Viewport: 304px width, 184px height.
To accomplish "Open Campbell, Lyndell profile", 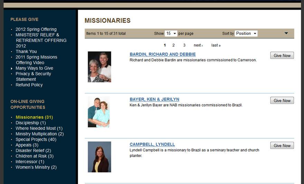I will click(x=152, y=144).
